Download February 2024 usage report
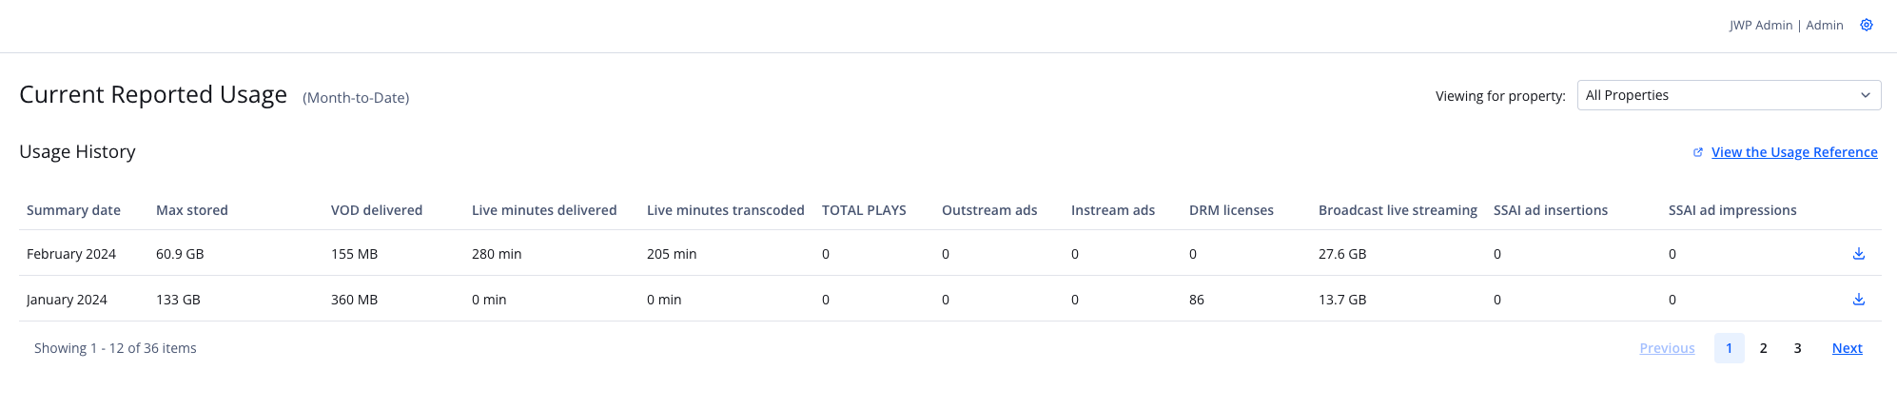The width and height of the screenshot is (1897, 409). tap(1859, 254)
